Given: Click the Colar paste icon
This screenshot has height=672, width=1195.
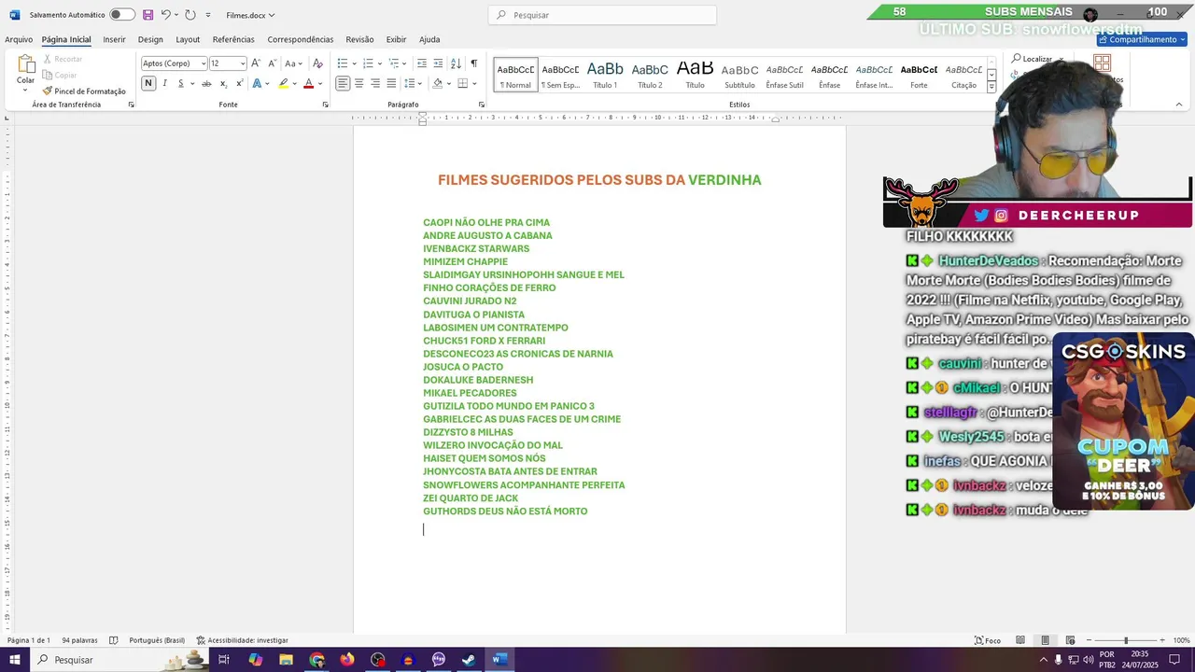Looking at the screenshot, I should [25, 64].
